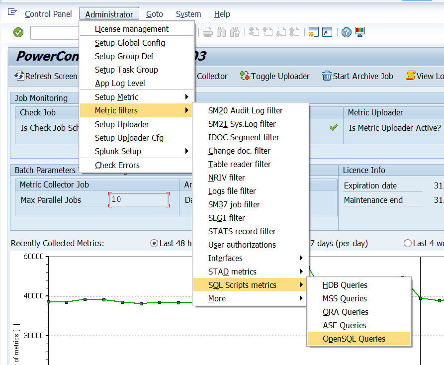
Task: Click the Max Parallel Jobs input field
Action: (x=139, y=199)
